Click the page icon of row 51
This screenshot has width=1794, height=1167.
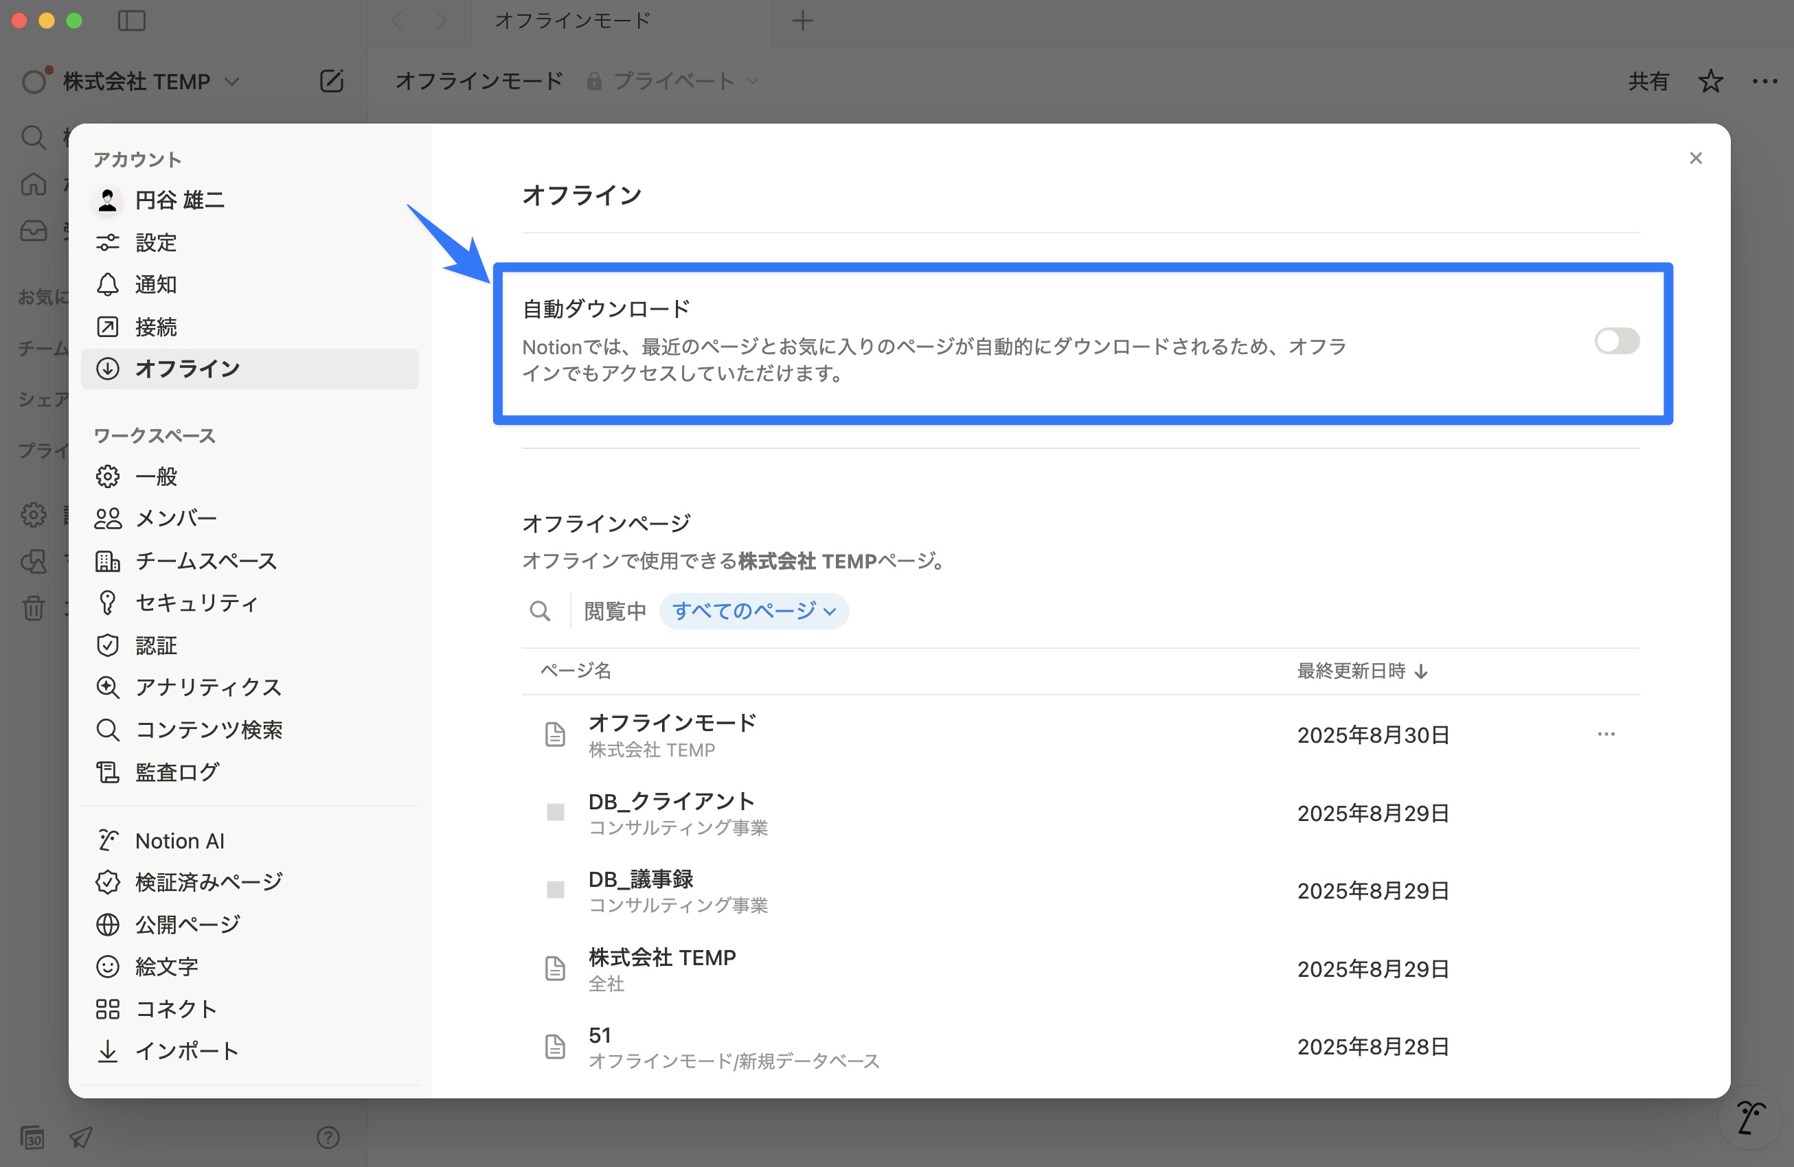555,1046
